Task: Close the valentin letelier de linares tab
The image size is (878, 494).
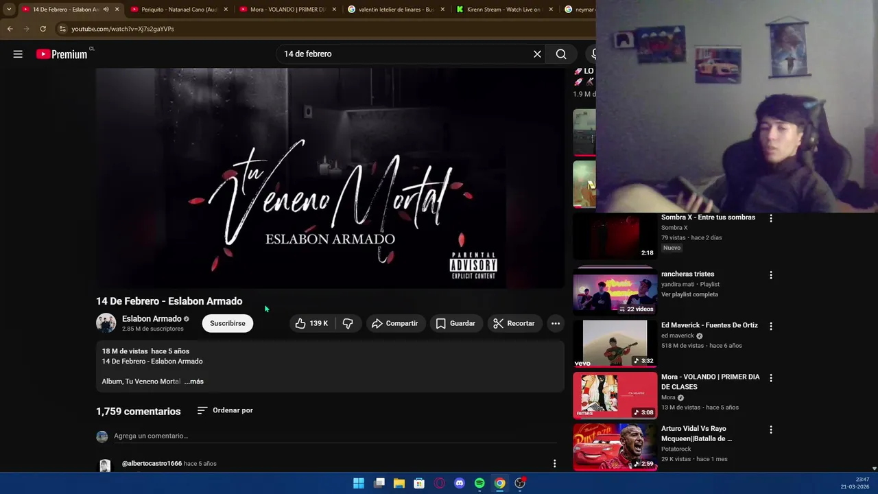Action: (442, 10)
